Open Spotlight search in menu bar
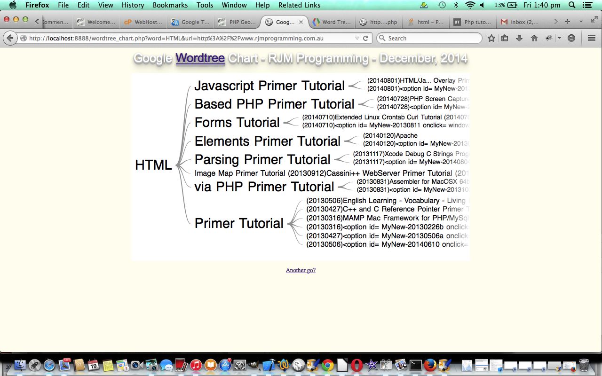The image size is (602, 376). coord(572,5)
